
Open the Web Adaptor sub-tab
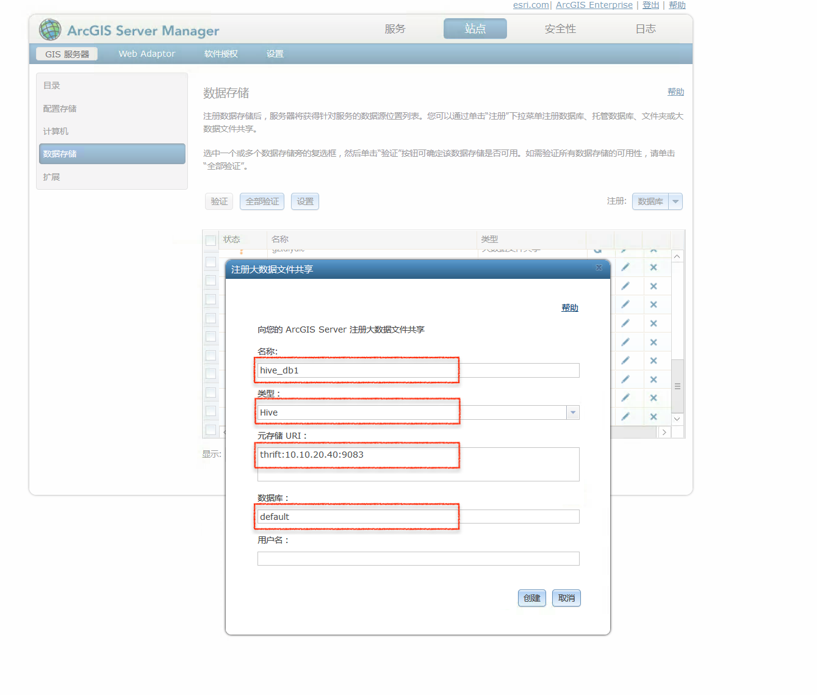pos(147,54)
